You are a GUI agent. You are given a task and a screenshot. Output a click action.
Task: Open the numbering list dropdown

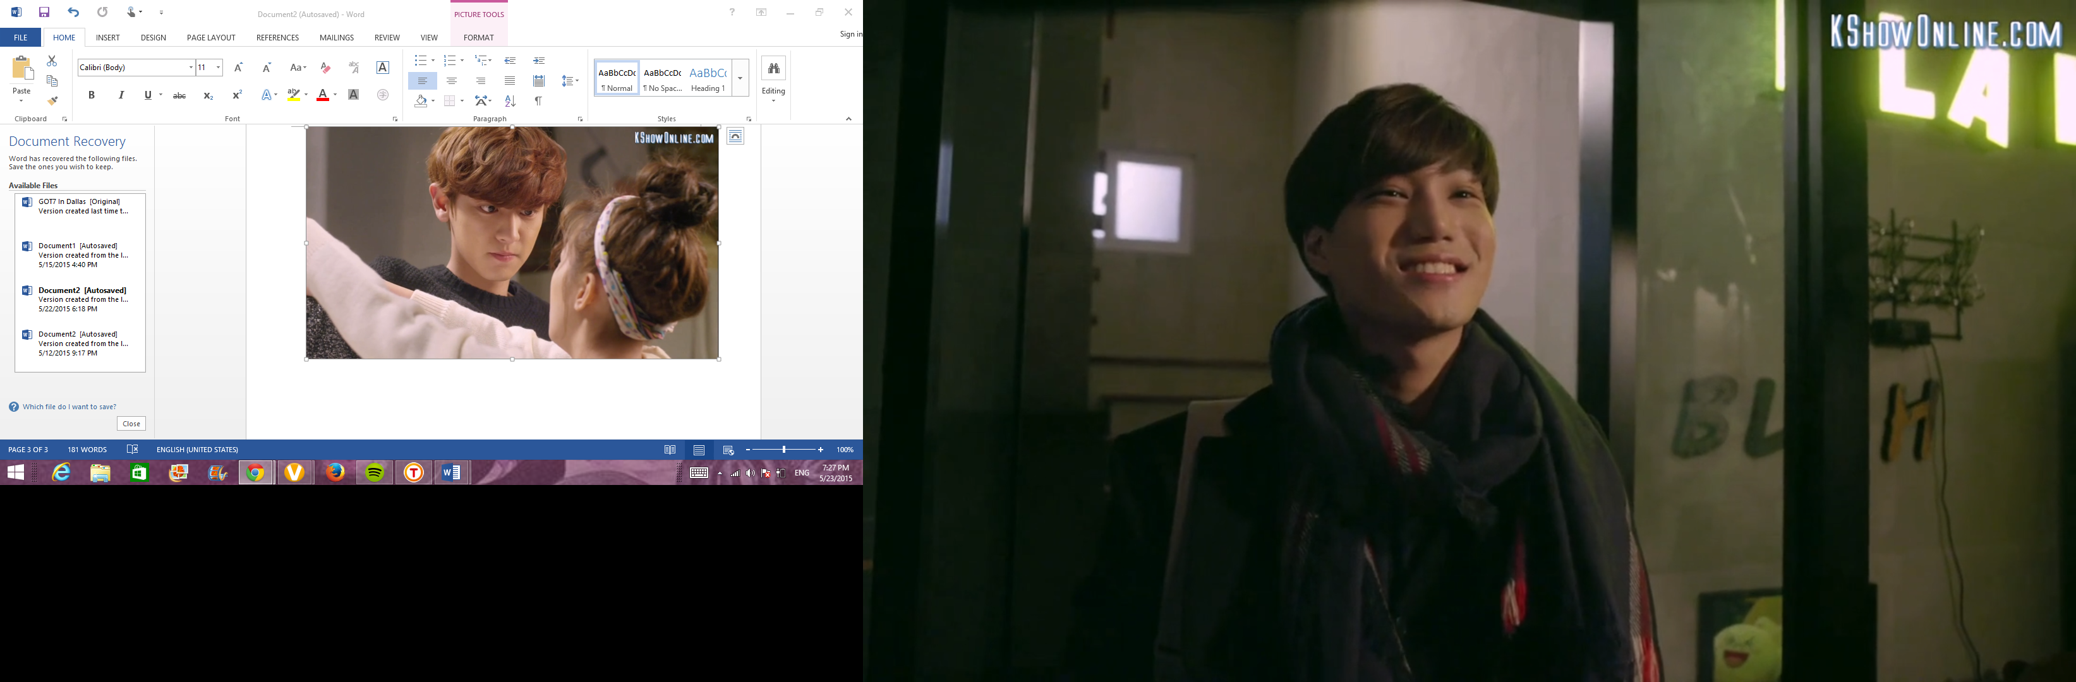462,61
